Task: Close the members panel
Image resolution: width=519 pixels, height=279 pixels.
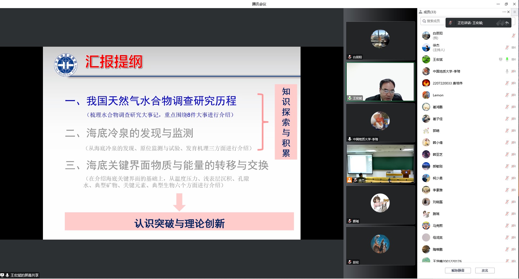Action: (508, 12)
